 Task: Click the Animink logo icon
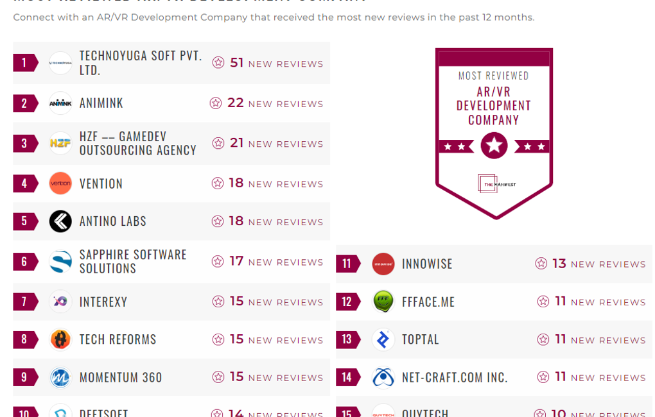[x=60, y=103]
